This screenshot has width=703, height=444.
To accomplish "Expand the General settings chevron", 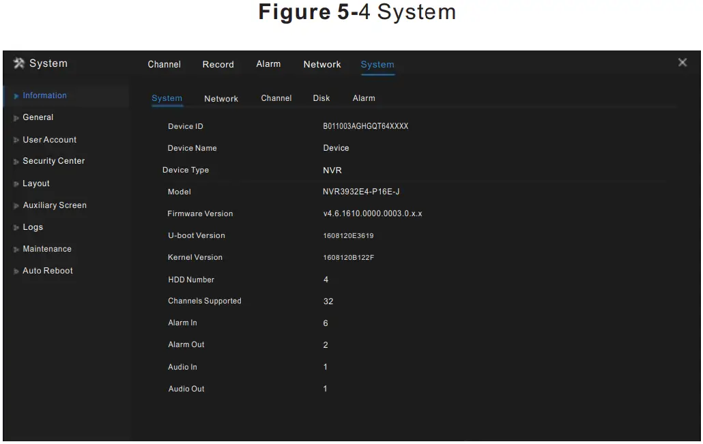I will coord(15,117).
